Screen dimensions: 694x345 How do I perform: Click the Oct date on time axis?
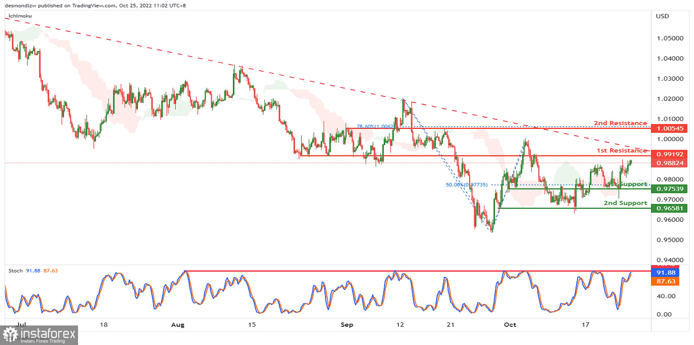(x=510, y=325)
